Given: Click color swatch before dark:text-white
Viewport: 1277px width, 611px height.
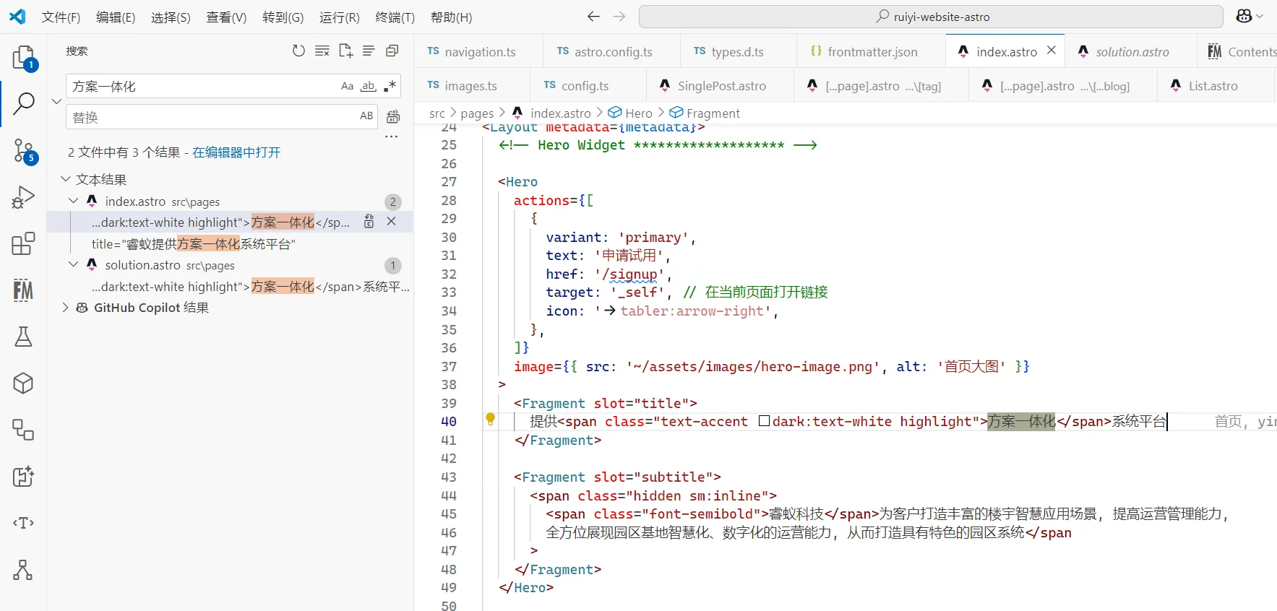Looking at the screenshot, I should 764,421.
